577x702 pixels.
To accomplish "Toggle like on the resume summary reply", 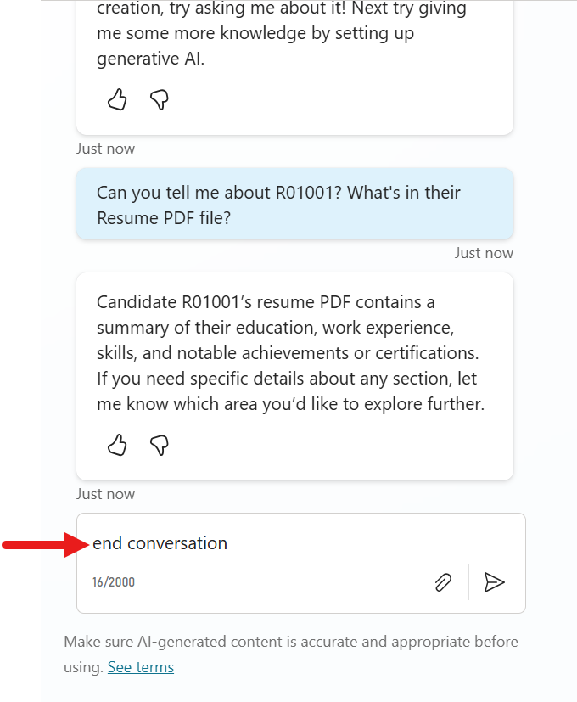I will (x=116, y=445).
